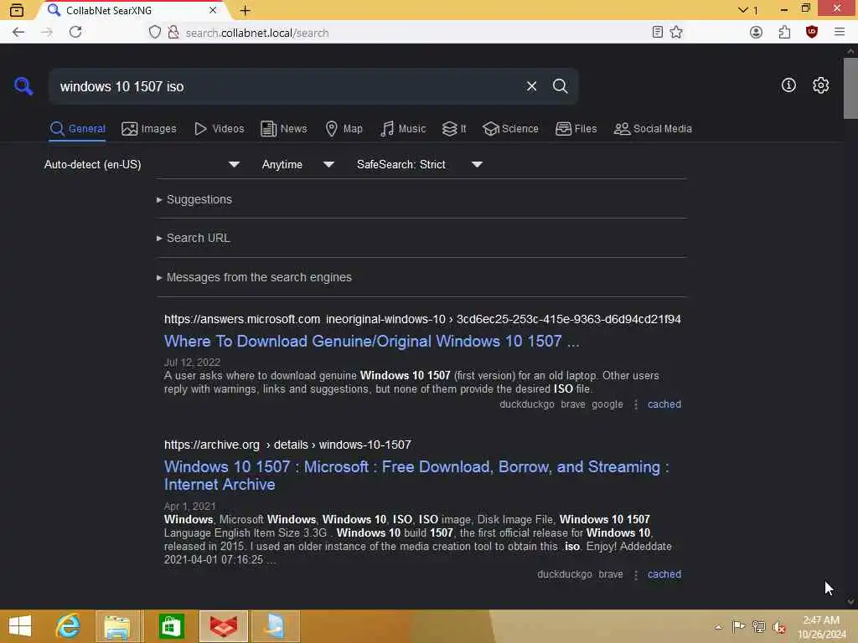Open the SafeSearch: Strict dropdown
Viewport: 858px width, 643px height.
(x=420, y=165)
